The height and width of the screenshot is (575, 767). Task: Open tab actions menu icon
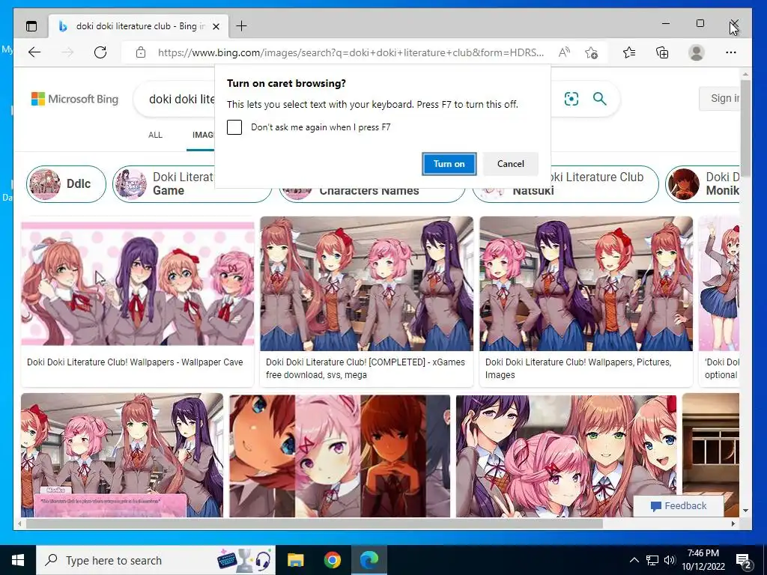[x=31, y=26]
